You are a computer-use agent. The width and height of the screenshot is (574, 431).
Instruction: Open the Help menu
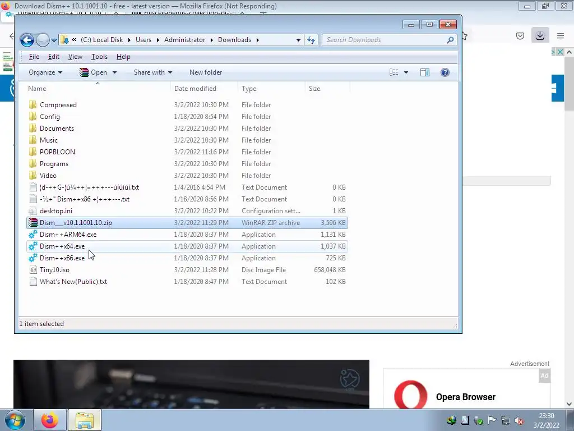point(123,57)
